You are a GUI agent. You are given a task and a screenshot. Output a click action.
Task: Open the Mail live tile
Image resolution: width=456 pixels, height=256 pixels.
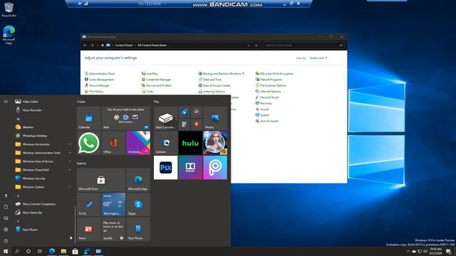125,118
